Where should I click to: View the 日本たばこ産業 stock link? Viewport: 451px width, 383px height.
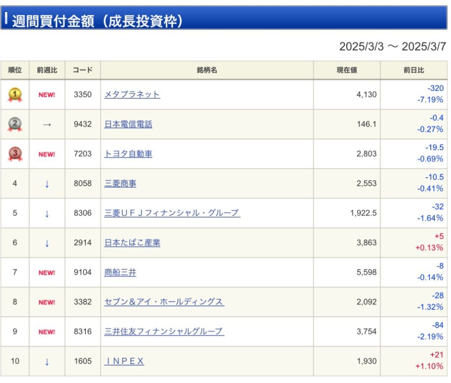(x=132, y=243)
